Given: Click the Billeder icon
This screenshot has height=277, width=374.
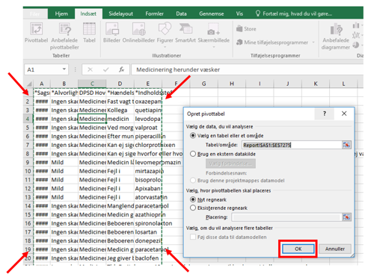Looking at the screenshot, I should 111,33.
